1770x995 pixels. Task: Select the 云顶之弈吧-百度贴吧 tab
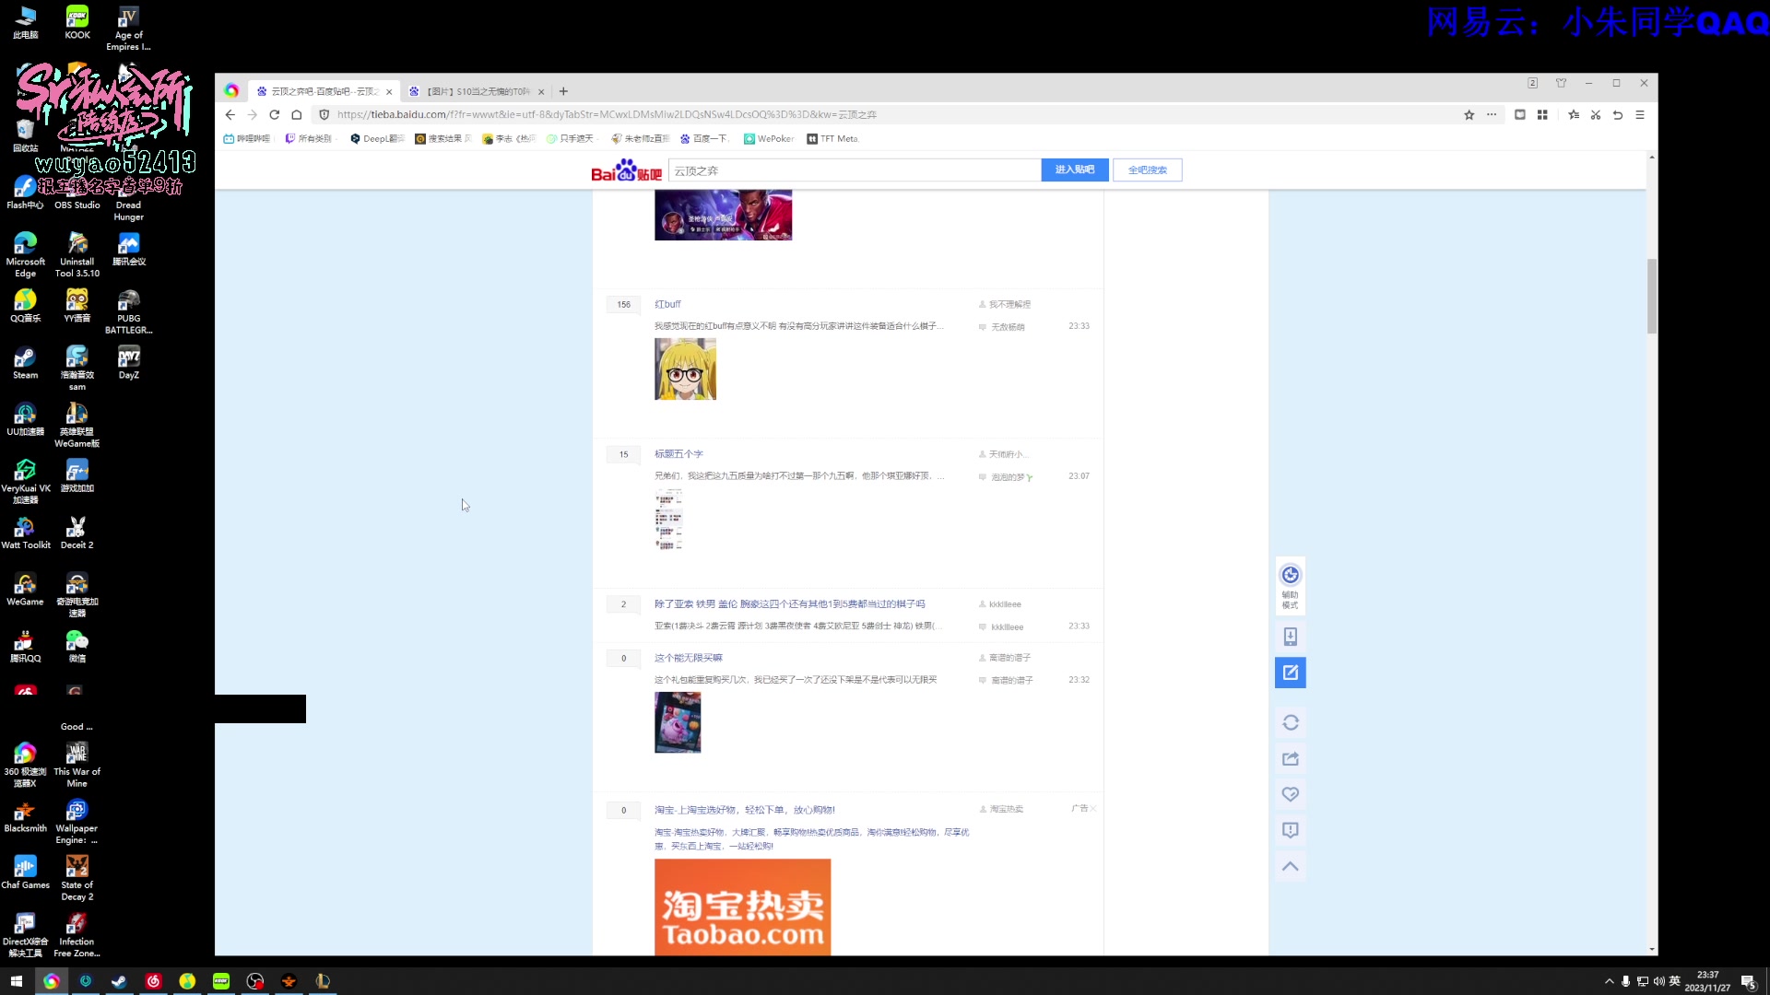tap(323, 91)
